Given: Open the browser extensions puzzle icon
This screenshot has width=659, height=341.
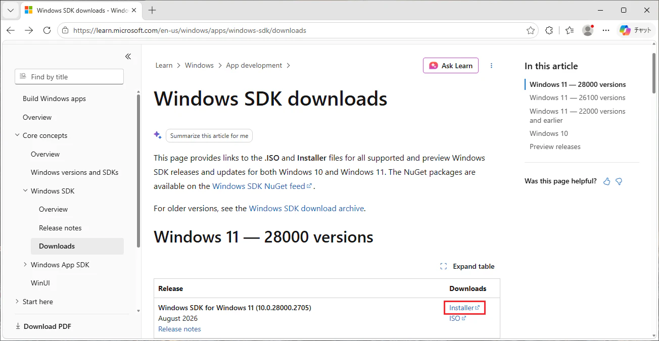Looking at the screenshot, I should coord(549,30).
